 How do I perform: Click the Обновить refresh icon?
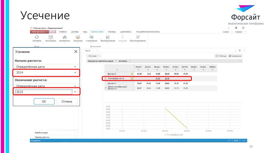37,37
